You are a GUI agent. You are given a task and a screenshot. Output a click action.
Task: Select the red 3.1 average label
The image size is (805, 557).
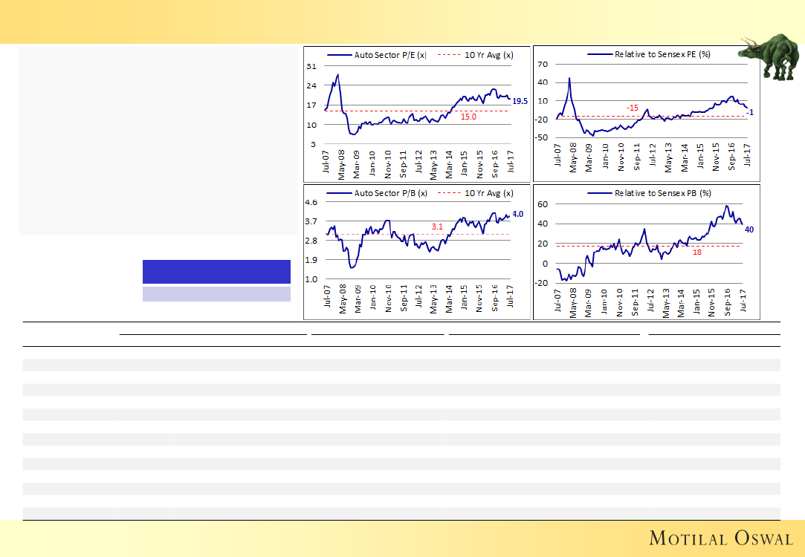(438, 226)
